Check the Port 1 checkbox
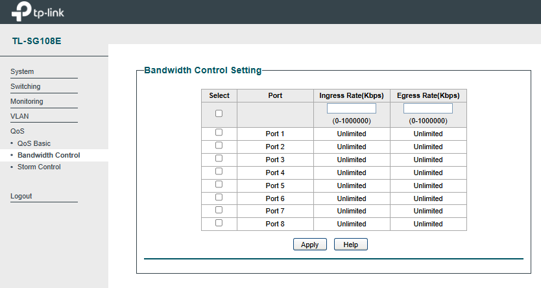This screenshot has height=288, width=541. [219, 132]
